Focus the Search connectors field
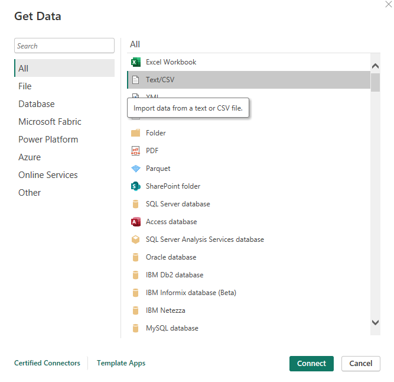The image size is (394, 382). click(x=64, y=46)
